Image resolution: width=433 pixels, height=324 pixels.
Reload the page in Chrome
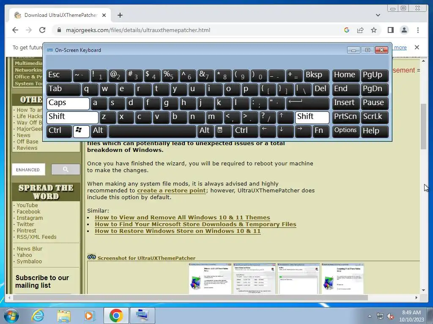[x=42, y=30]
